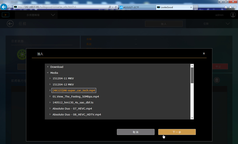The width and height of the screenshot is (238, 144).
Task: Click the round back arrow beside 任務
Action: pyautogui.click(x=10, y=23)
